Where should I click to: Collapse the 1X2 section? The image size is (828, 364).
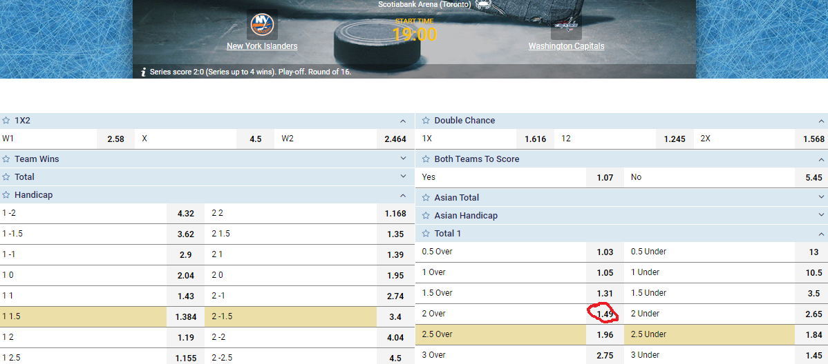coord(404,121)
